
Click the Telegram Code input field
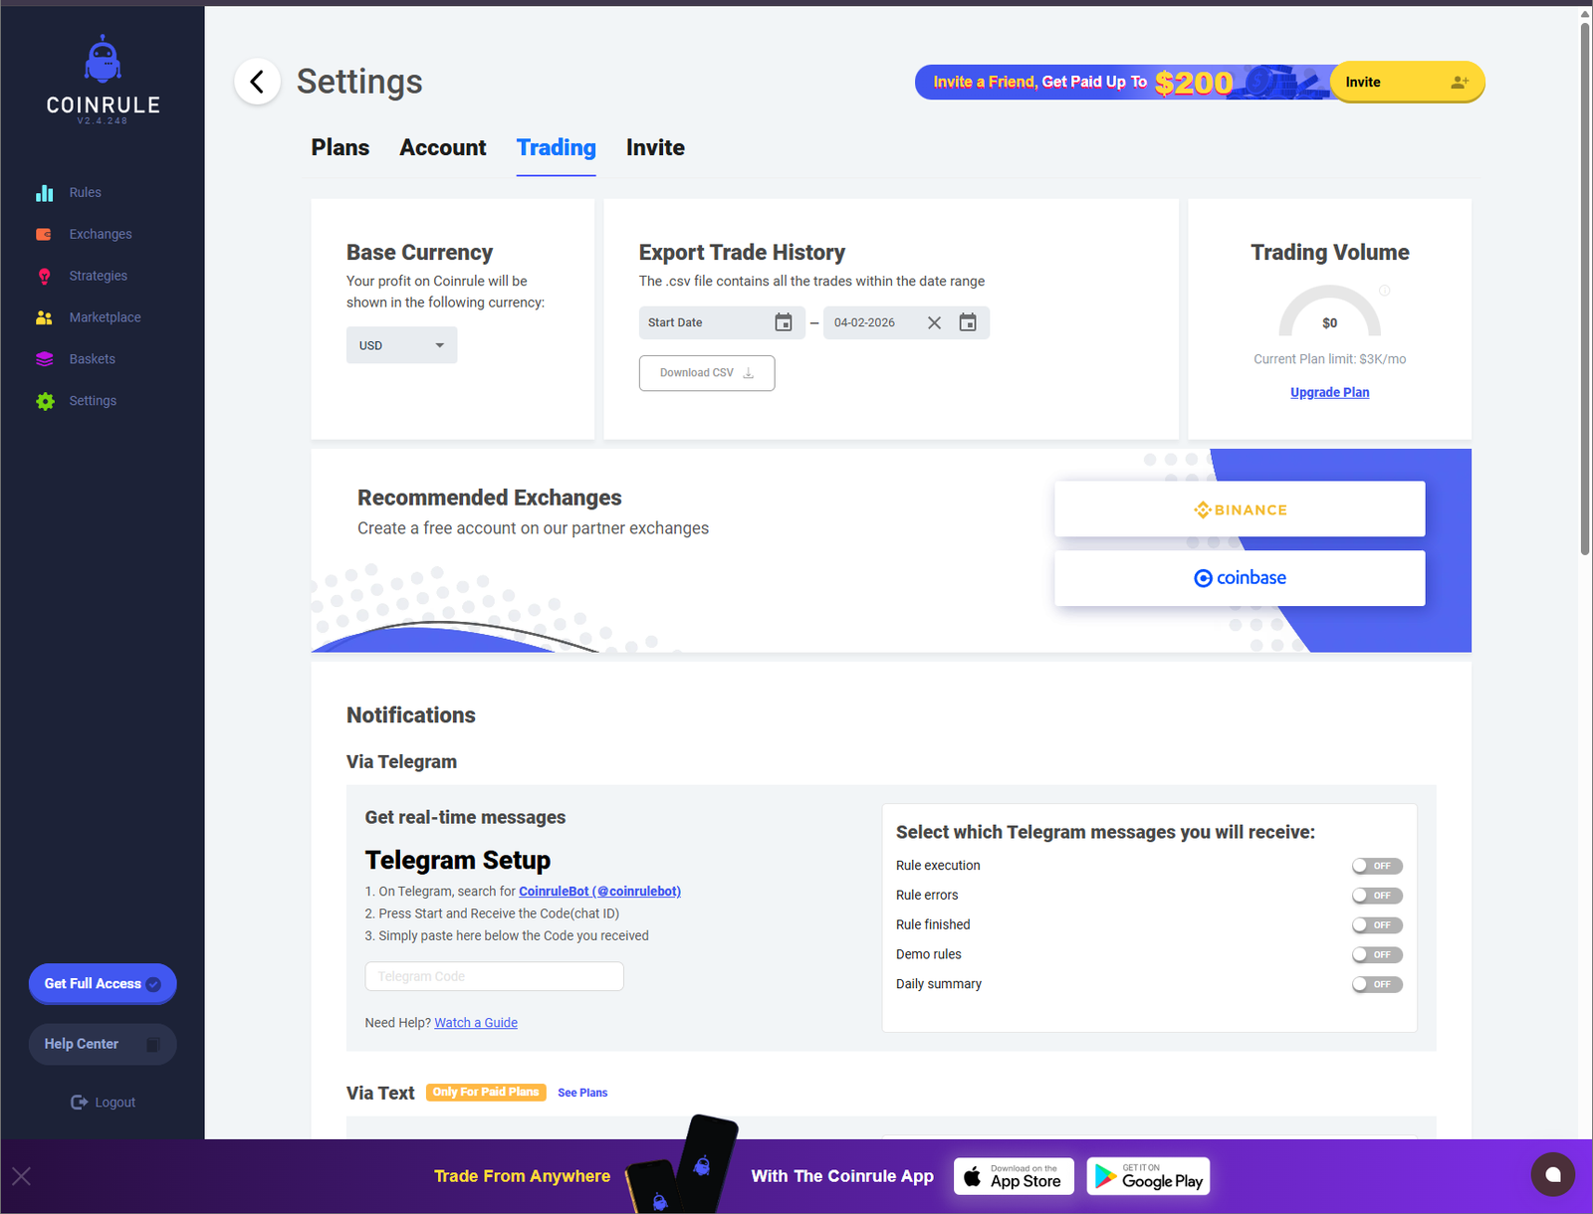coord(494,976)
